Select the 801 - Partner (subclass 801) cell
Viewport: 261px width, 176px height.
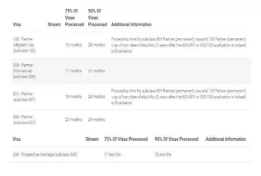click(24, 97)
